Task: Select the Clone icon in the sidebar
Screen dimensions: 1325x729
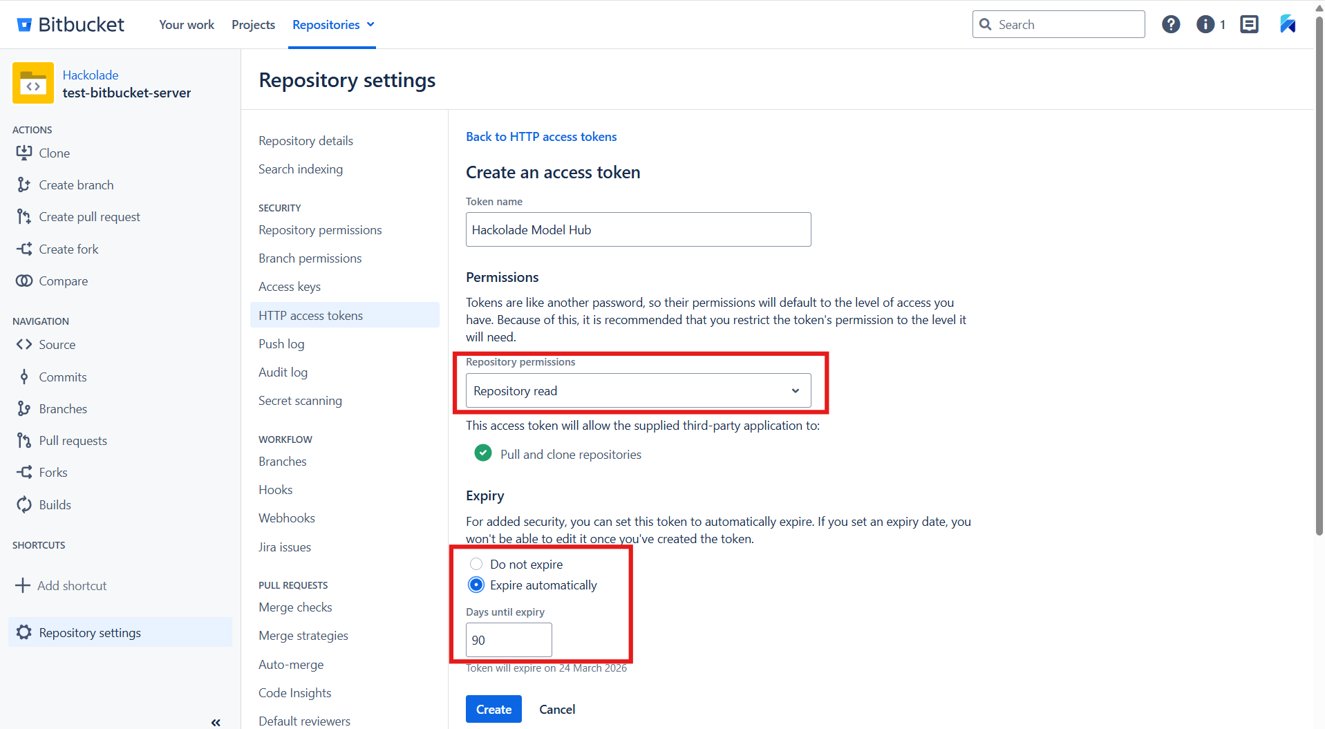Action: (24, 153)
